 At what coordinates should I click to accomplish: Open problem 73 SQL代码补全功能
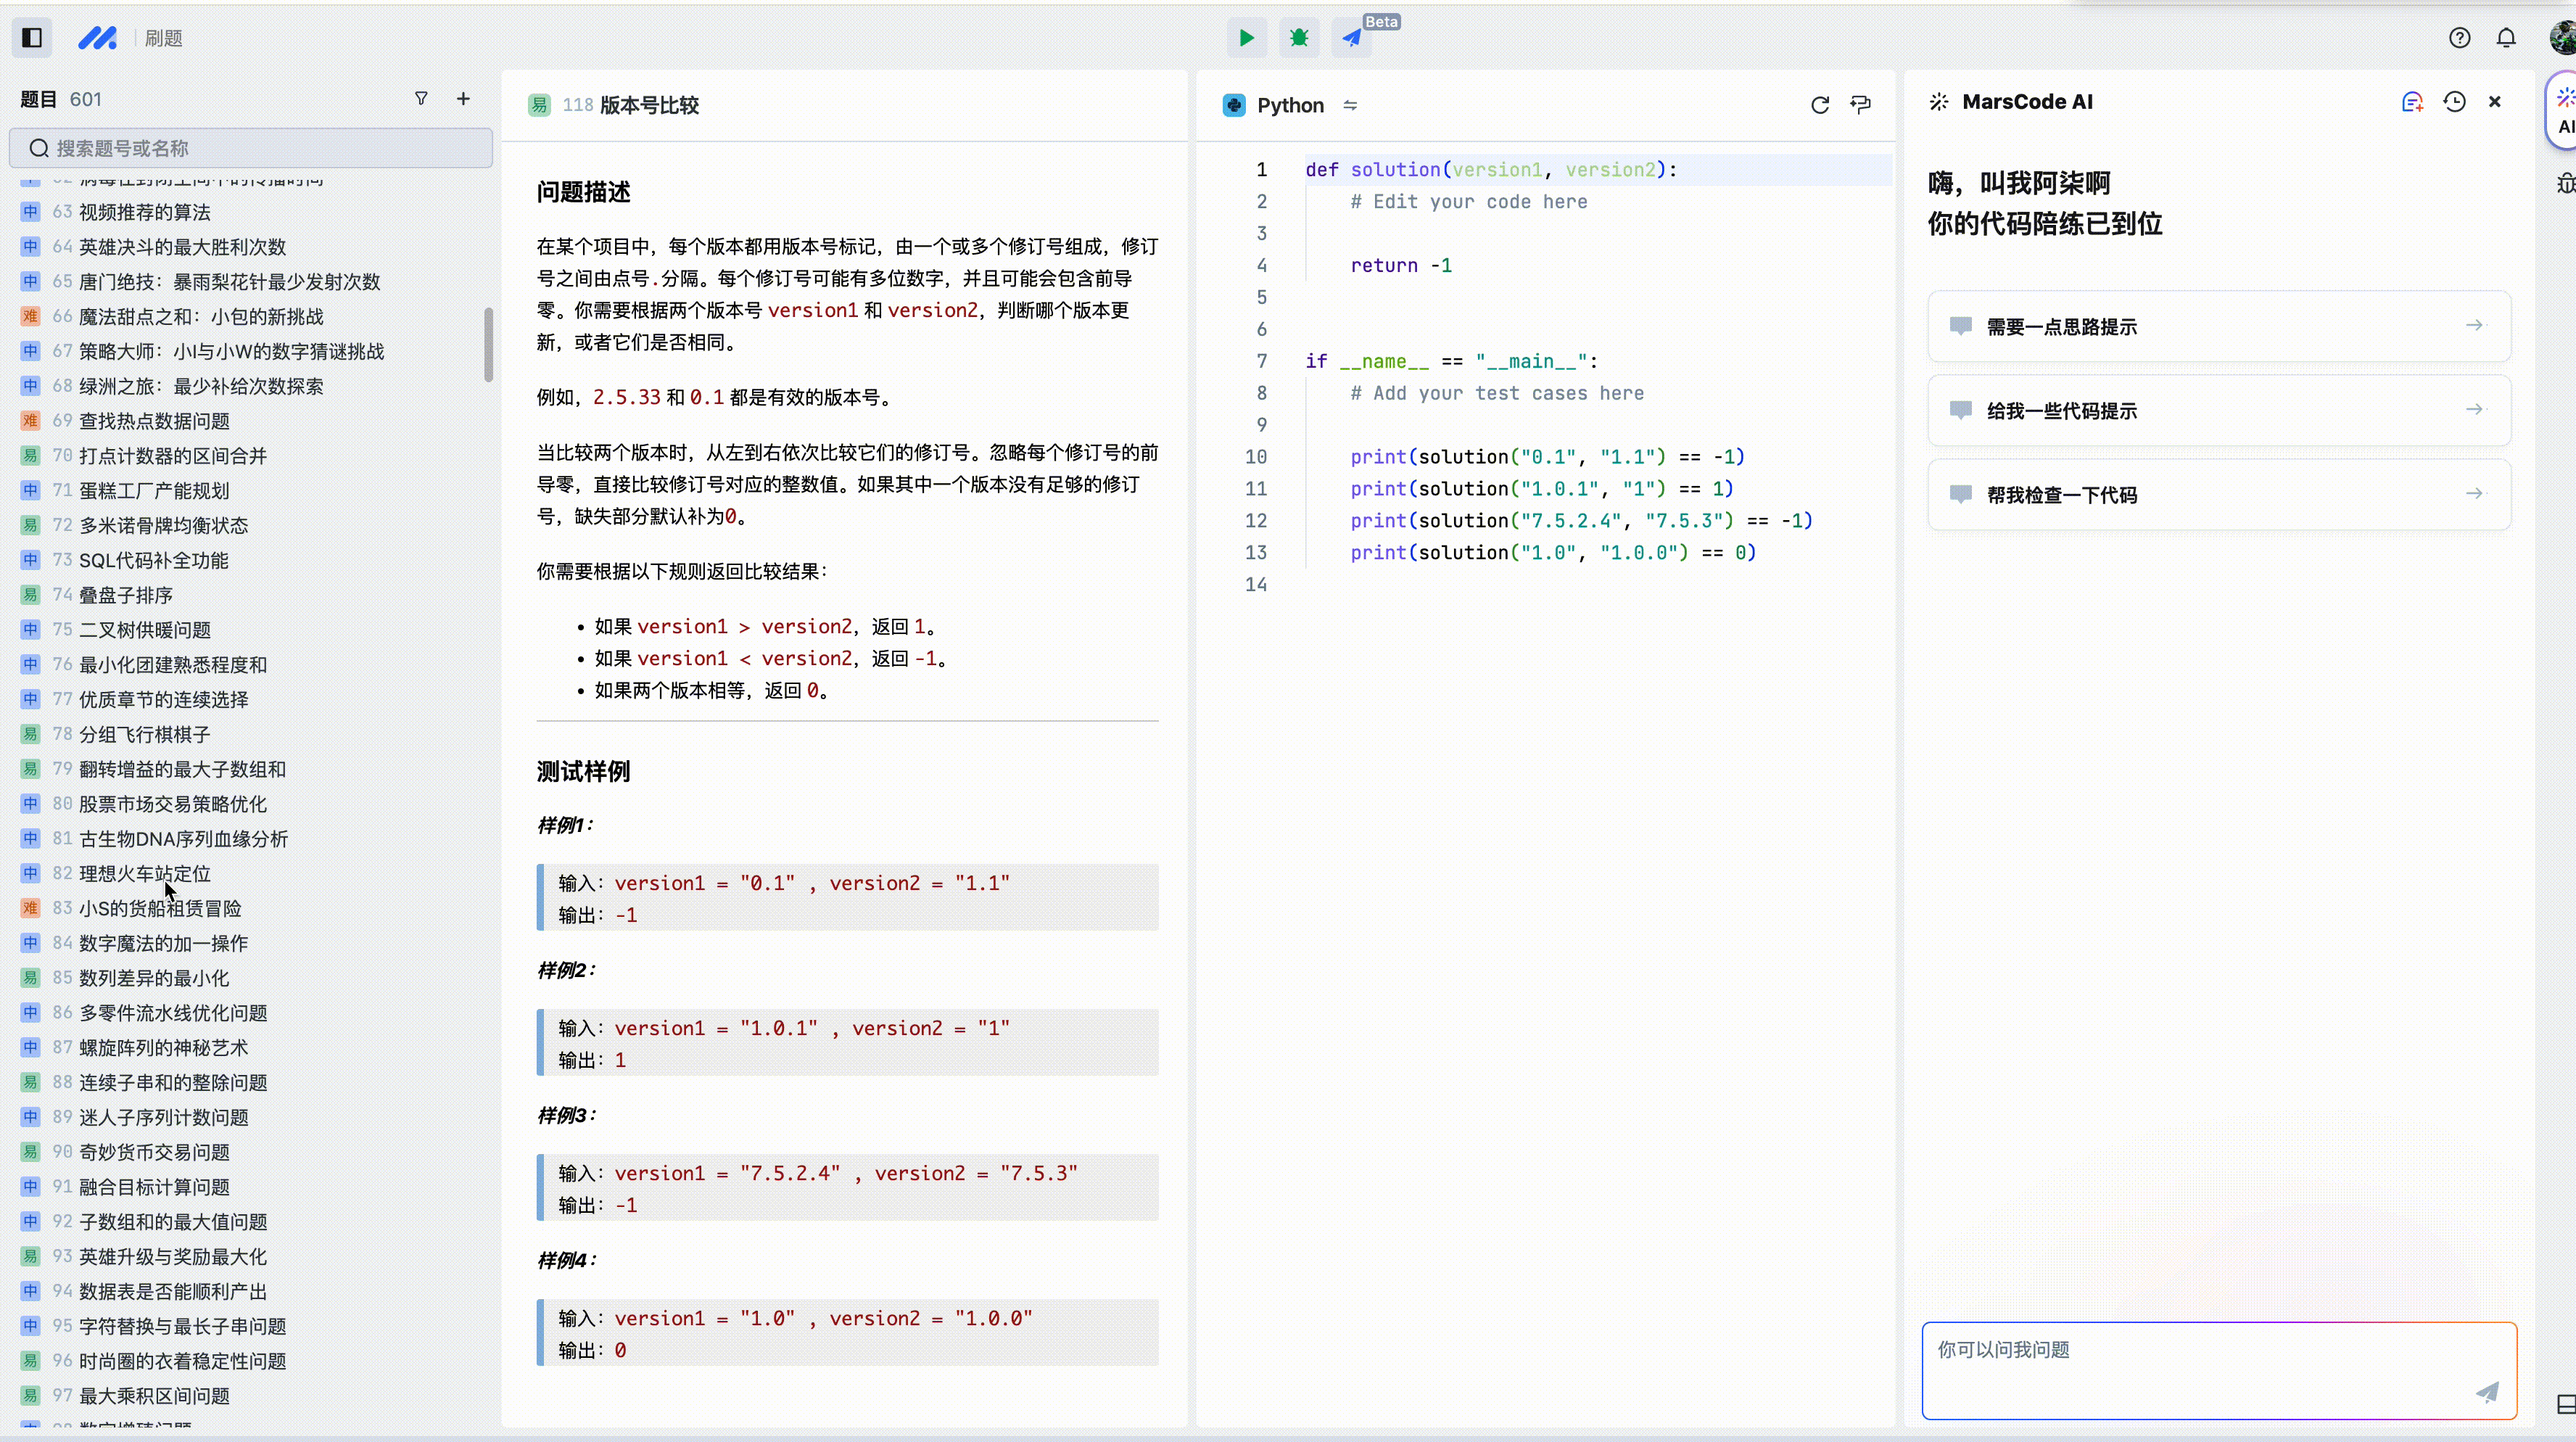(x=153, y=560)
